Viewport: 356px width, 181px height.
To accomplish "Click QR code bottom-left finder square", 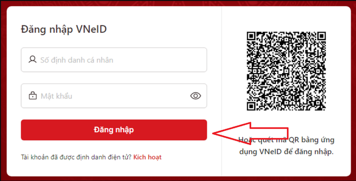I will point(251,106).
